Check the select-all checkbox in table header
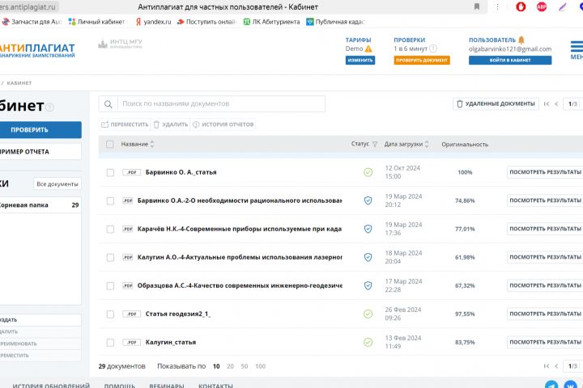This screenshot has width=583, height=388. 109,144
